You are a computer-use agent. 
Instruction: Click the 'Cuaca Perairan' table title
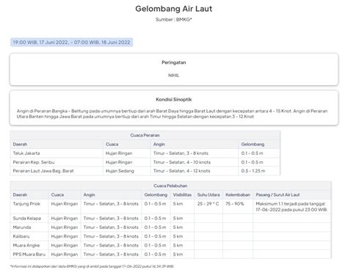click(145, 135)
